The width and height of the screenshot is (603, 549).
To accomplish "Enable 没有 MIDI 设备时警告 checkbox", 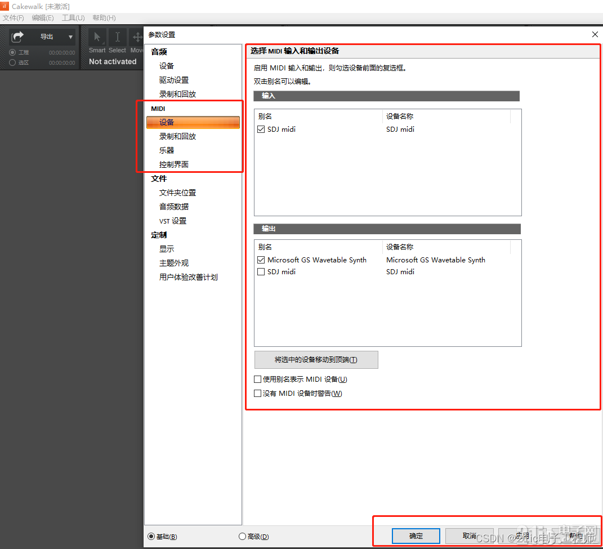I will [x=258, y=393].
